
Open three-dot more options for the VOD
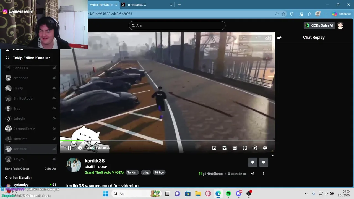click(x=264, y=174)
